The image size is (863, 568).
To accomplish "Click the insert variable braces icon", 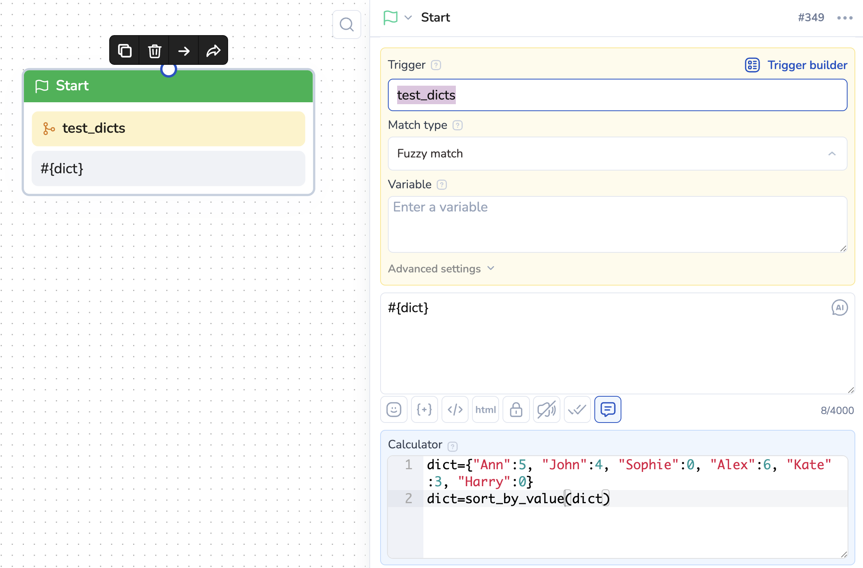I will coord(424,409).
